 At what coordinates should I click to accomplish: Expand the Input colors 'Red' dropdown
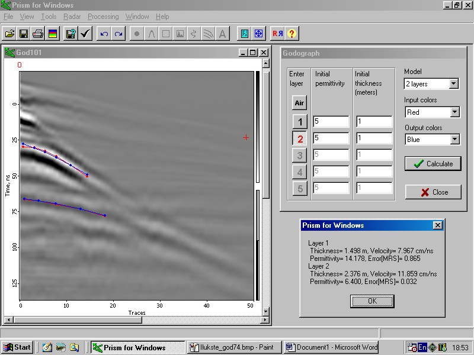click(454, 112)
